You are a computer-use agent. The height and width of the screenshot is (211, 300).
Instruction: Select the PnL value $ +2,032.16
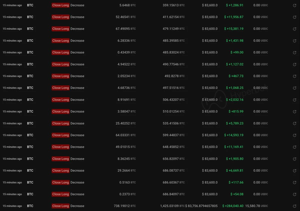(235, 100)
